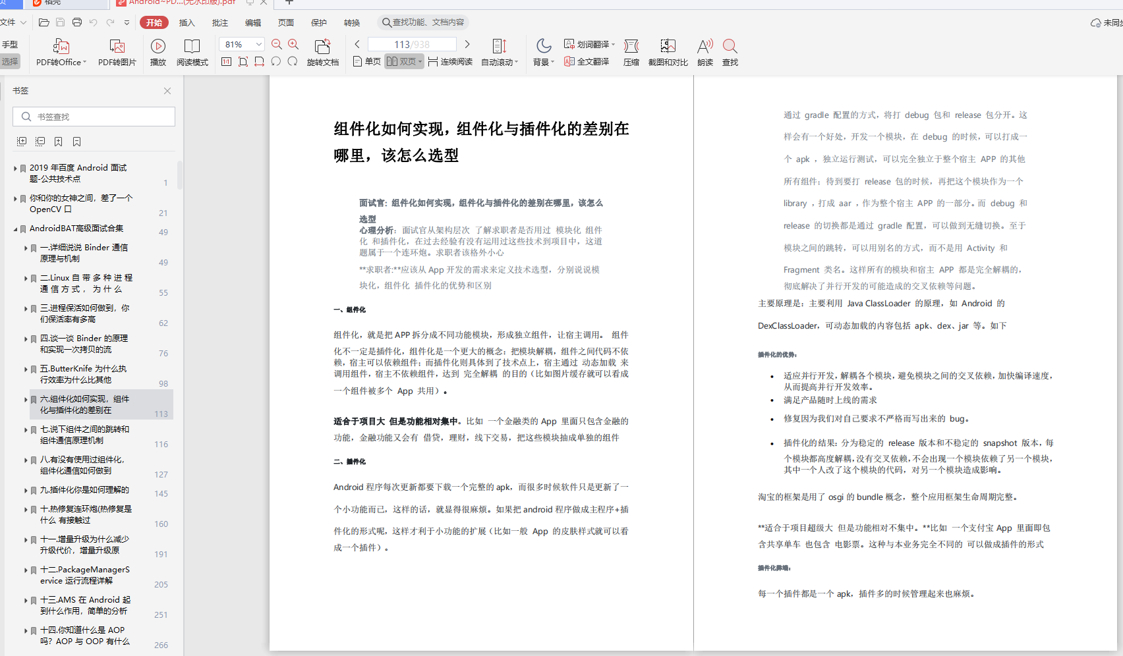Click the Open file folder icon

44,22
